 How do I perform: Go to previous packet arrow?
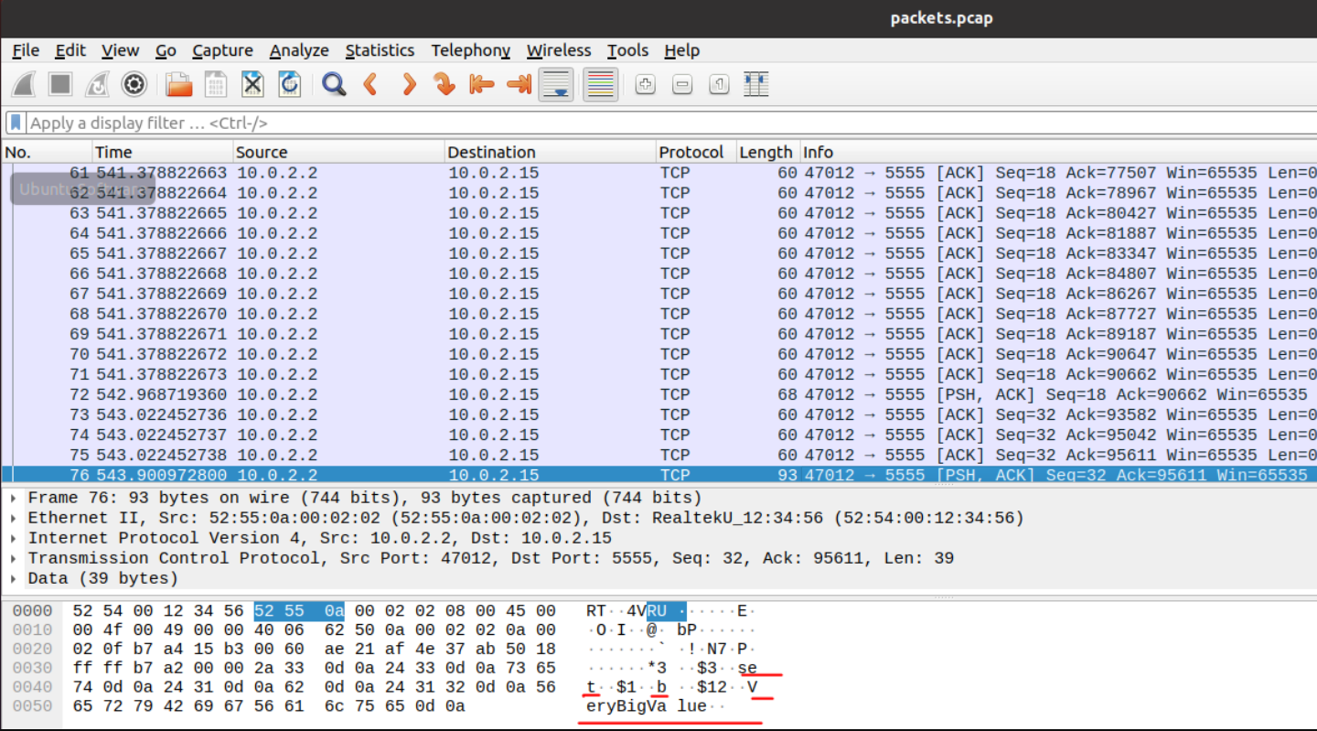pyautogui.click(x=370, y=85)
